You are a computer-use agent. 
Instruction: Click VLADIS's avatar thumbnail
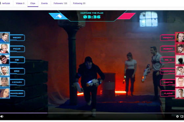(180, 93)
